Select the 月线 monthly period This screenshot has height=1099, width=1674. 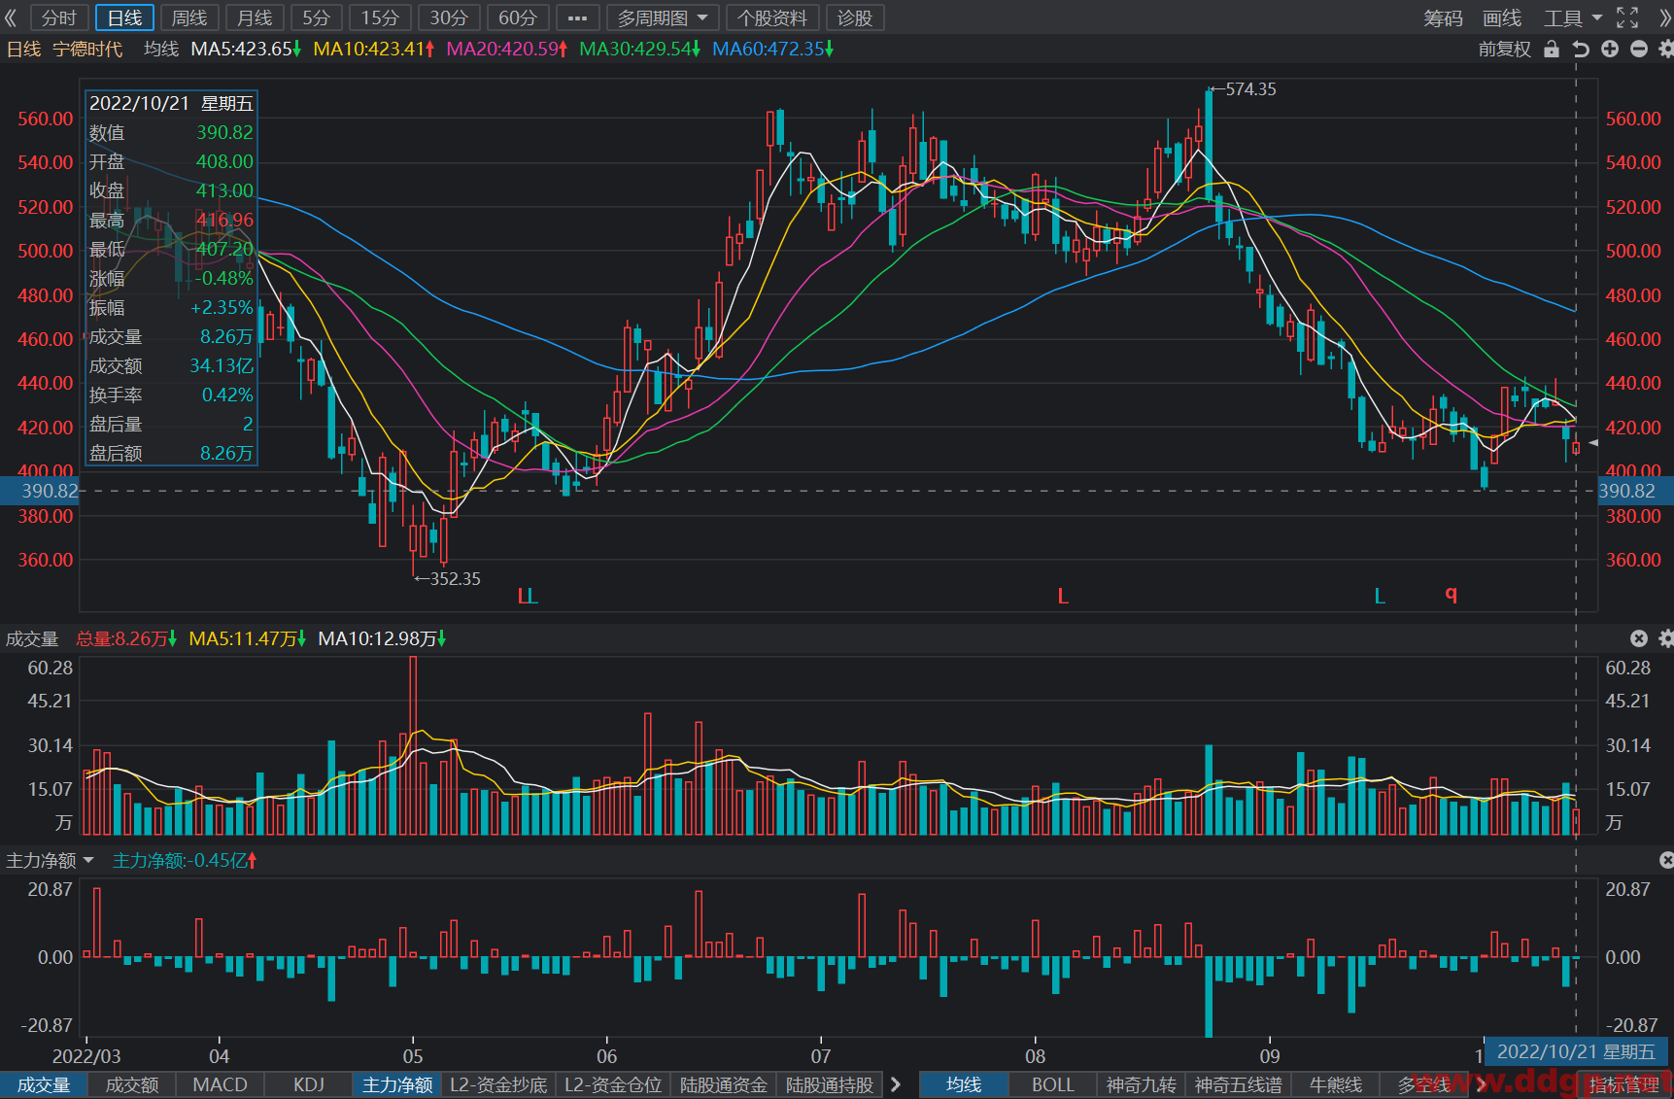click(x=255, y=17)
